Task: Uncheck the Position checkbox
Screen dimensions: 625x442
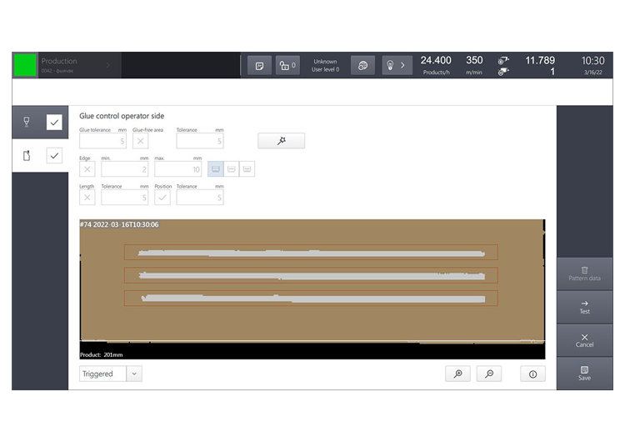Action: tap(162, 198)
